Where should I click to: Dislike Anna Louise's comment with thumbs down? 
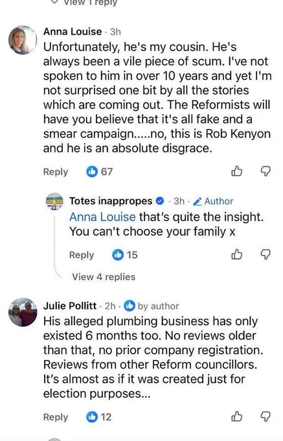(266, 171)
